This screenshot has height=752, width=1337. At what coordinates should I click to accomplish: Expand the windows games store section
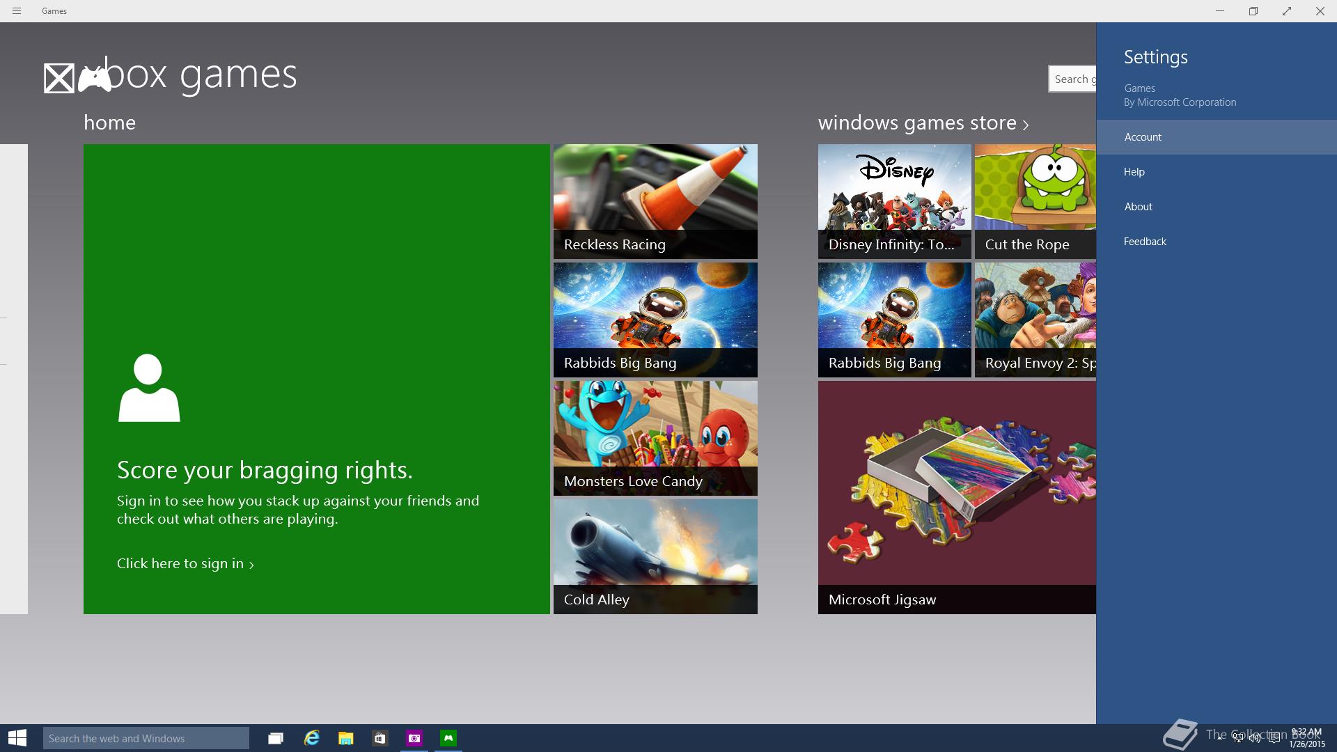923,123
